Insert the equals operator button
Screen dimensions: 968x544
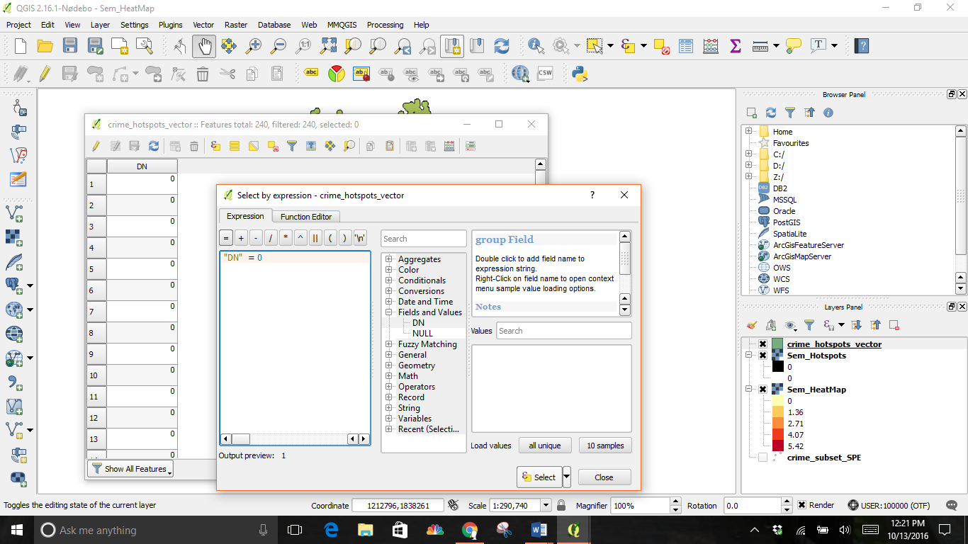click(226, 239)
